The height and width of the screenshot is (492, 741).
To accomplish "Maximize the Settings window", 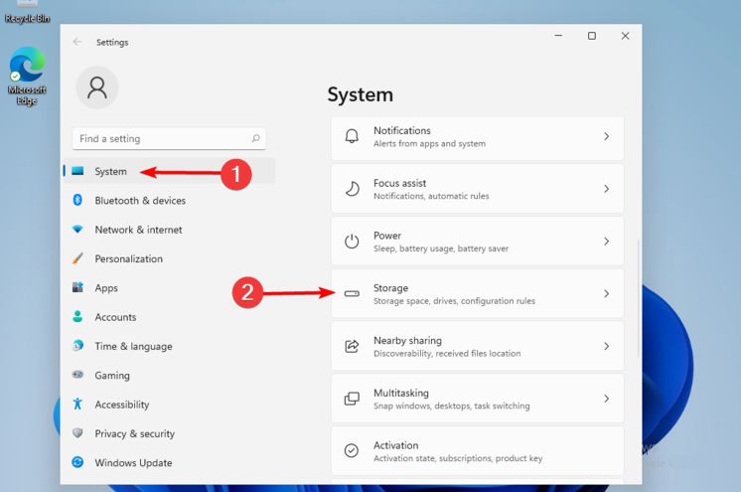I will [592, 36].
